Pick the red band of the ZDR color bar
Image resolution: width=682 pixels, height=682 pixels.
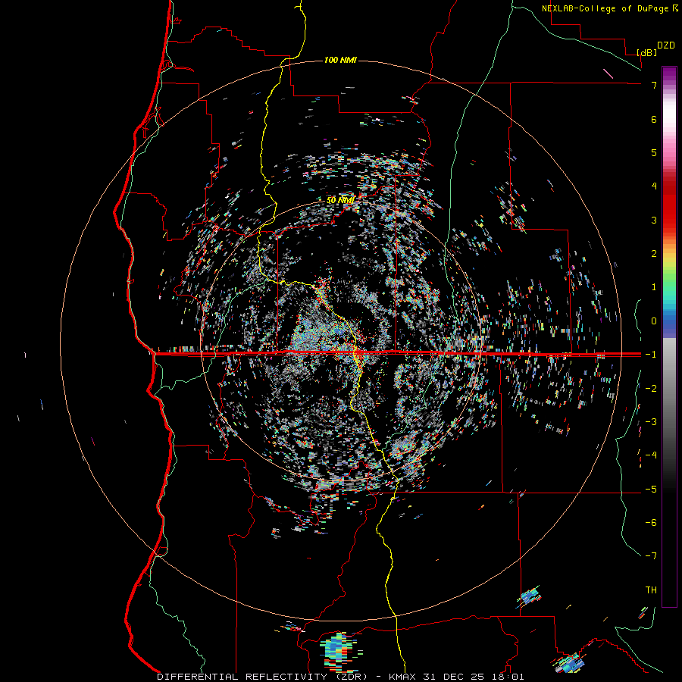[x=669, y=205]
